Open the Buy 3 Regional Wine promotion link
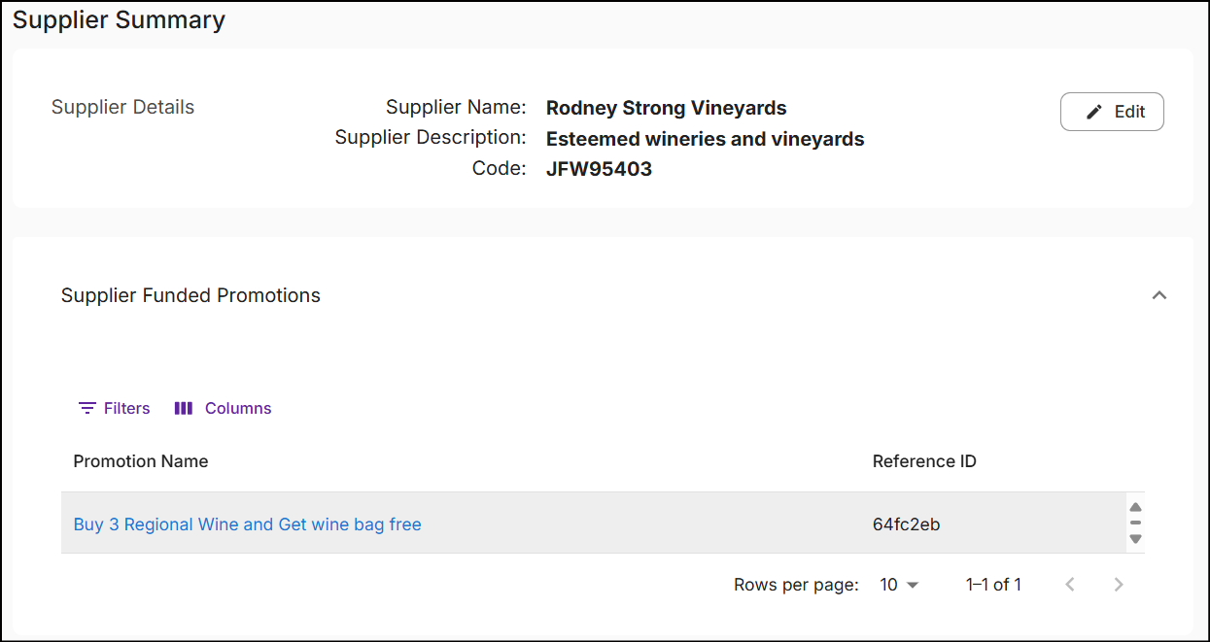 (248, 524)
